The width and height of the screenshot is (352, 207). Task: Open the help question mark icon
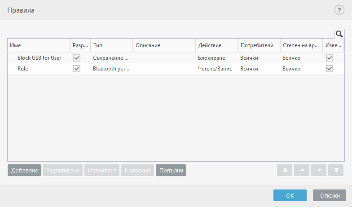tap(339, 10)
